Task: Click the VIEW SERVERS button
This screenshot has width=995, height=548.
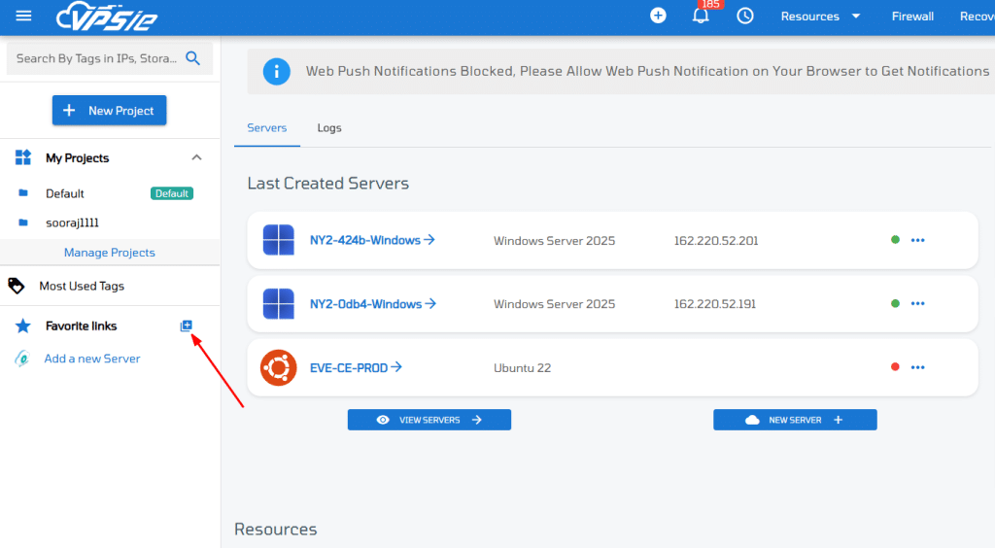Action: point(429,420)
